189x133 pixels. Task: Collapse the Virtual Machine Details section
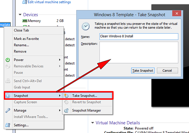coord(92,123)
